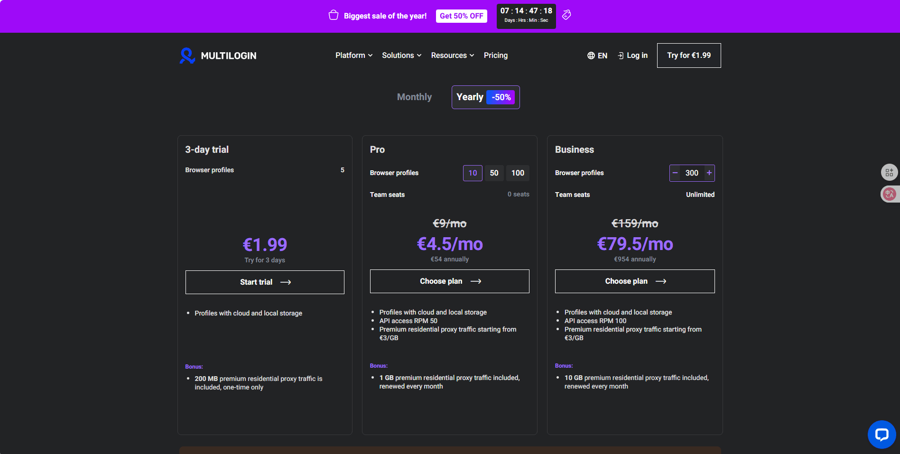
Task: Click Start trial on the 3-day trial card
Action: pyautogui.click(x=264, y=282)
